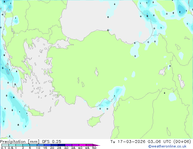Click the legend value '25'

coord(59,148)
